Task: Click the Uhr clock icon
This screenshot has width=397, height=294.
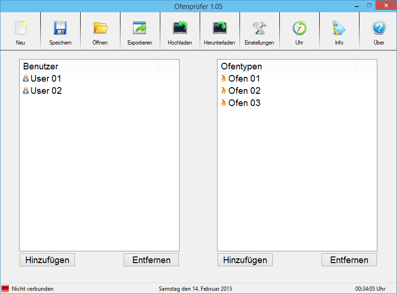Action: click(x=299, y=28)
